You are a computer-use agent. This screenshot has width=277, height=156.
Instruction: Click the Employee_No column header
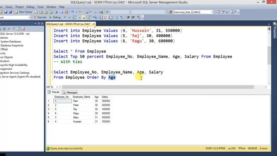coord(61,97)
